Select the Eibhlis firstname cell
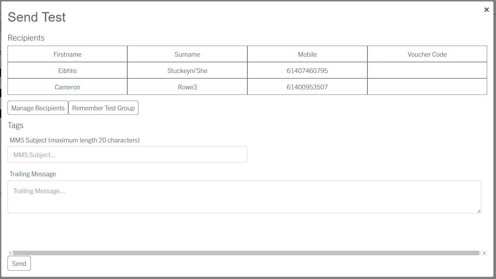 67,71
